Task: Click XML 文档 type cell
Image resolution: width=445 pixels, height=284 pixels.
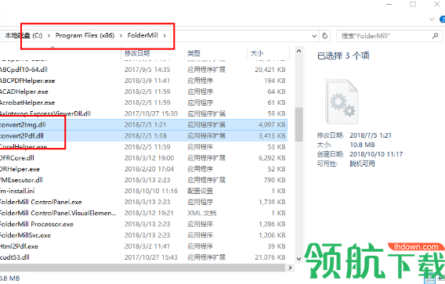Action: tap(202, 213)
